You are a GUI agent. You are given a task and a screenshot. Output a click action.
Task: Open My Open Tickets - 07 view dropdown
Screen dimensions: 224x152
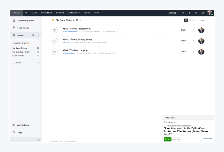(x=80, y=20)
